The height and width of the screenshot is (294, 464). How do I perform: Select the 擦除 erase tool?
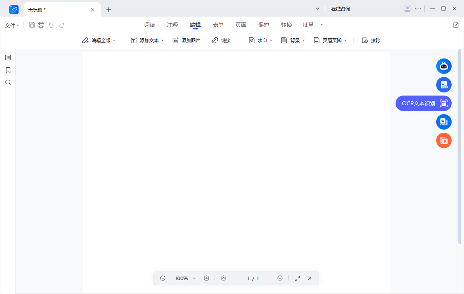coord(370,40)
